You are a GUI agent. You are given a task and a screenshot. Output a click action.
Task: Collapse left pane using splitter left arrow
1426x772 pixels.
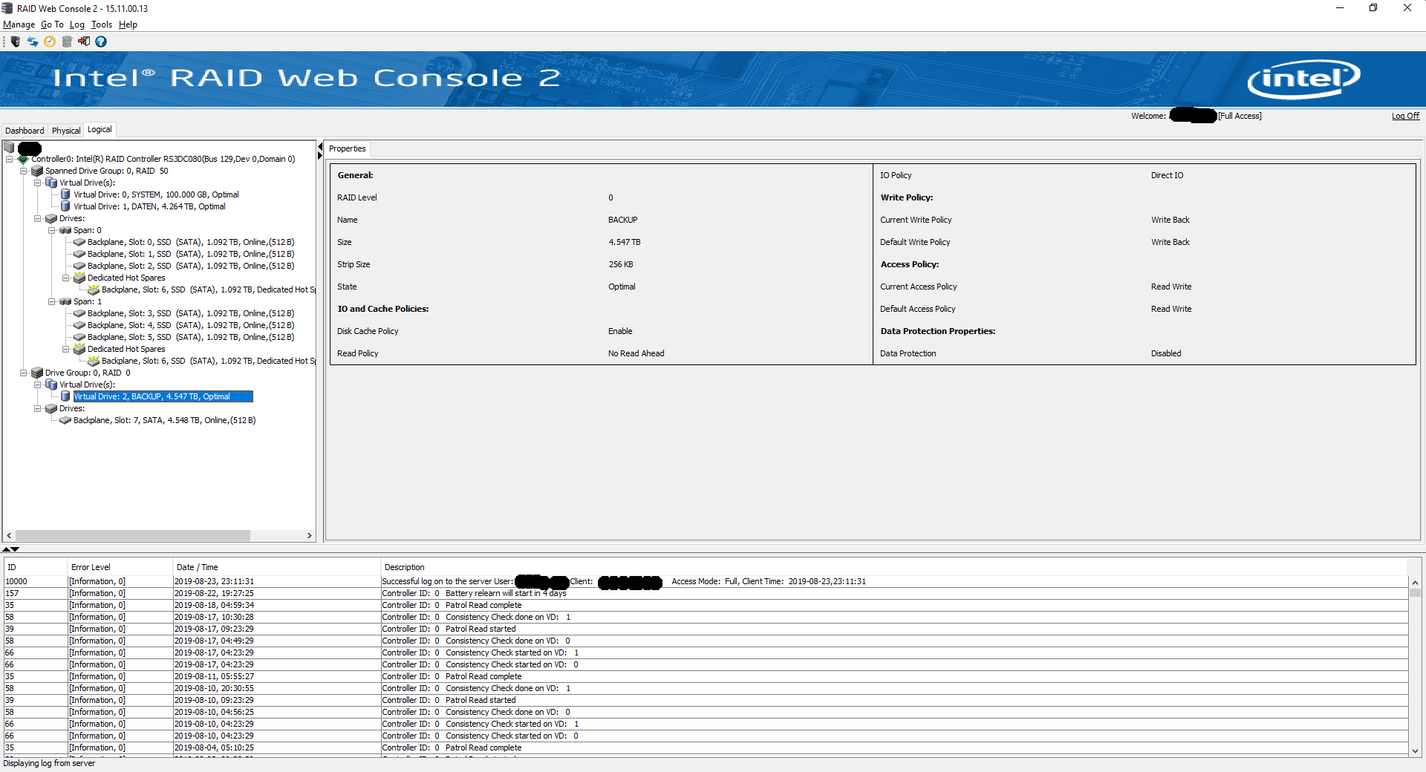[320, 146]
